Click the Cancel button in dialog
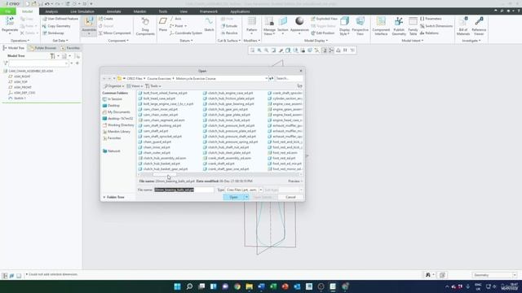Image resolution: width=522 pixels, height=293 pixels. coord(290,197)
